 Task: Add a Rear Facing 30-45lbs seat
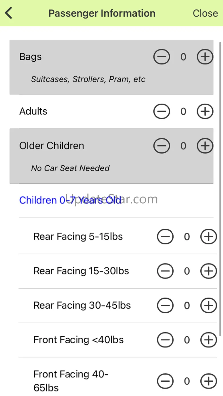tap(208, 305)
